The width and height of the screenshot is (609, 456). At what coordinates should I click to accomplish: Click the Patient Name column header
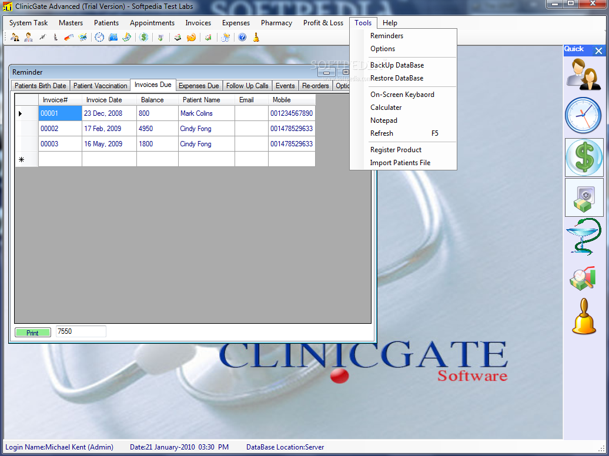(206, 100)
